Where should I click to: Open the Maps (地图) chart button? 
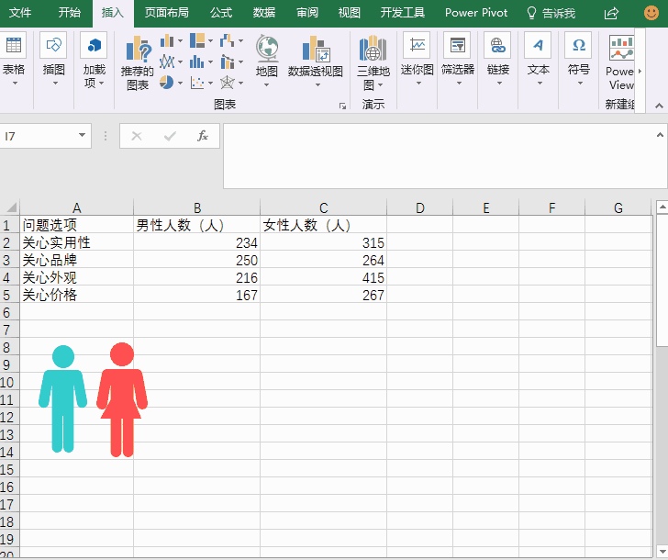267,61
